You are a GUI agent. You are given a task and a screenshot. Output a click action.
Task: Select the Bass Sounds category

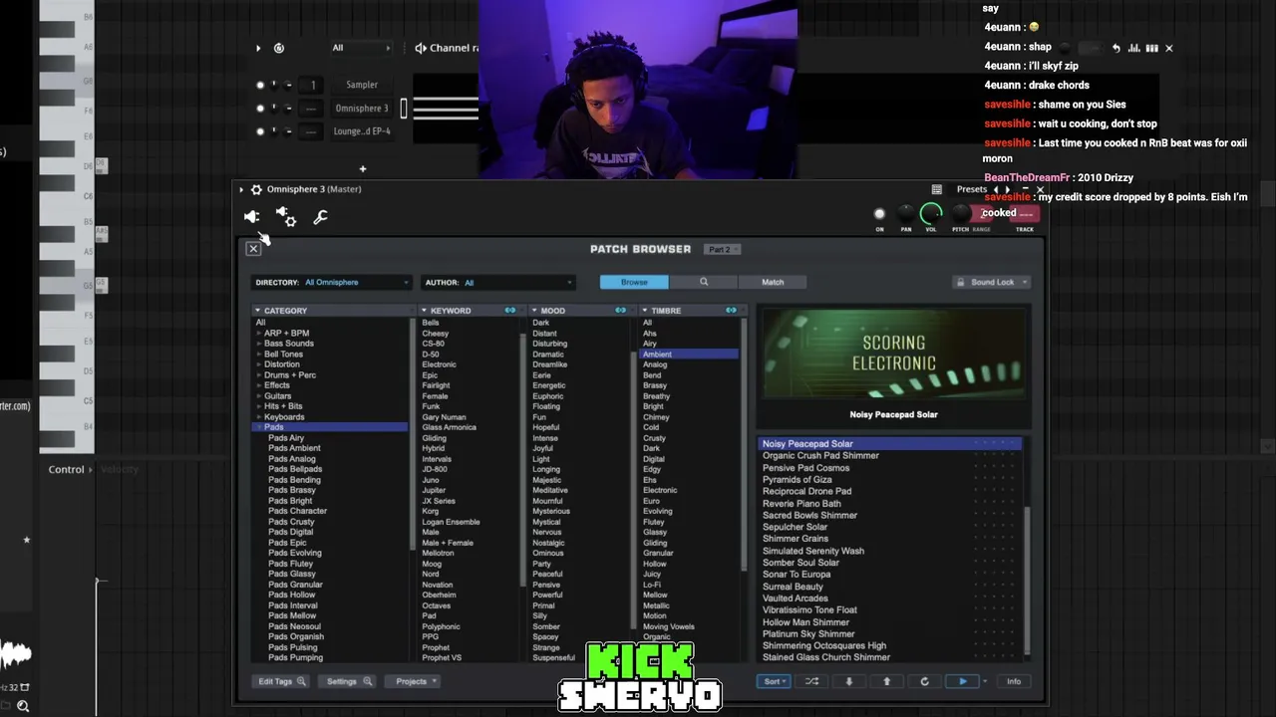click(289, 344)
